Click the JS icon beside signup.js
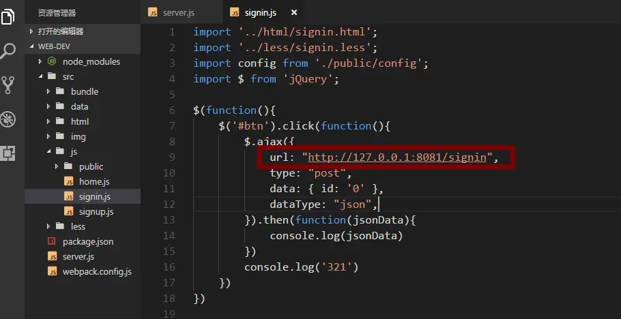 point(69,212)
